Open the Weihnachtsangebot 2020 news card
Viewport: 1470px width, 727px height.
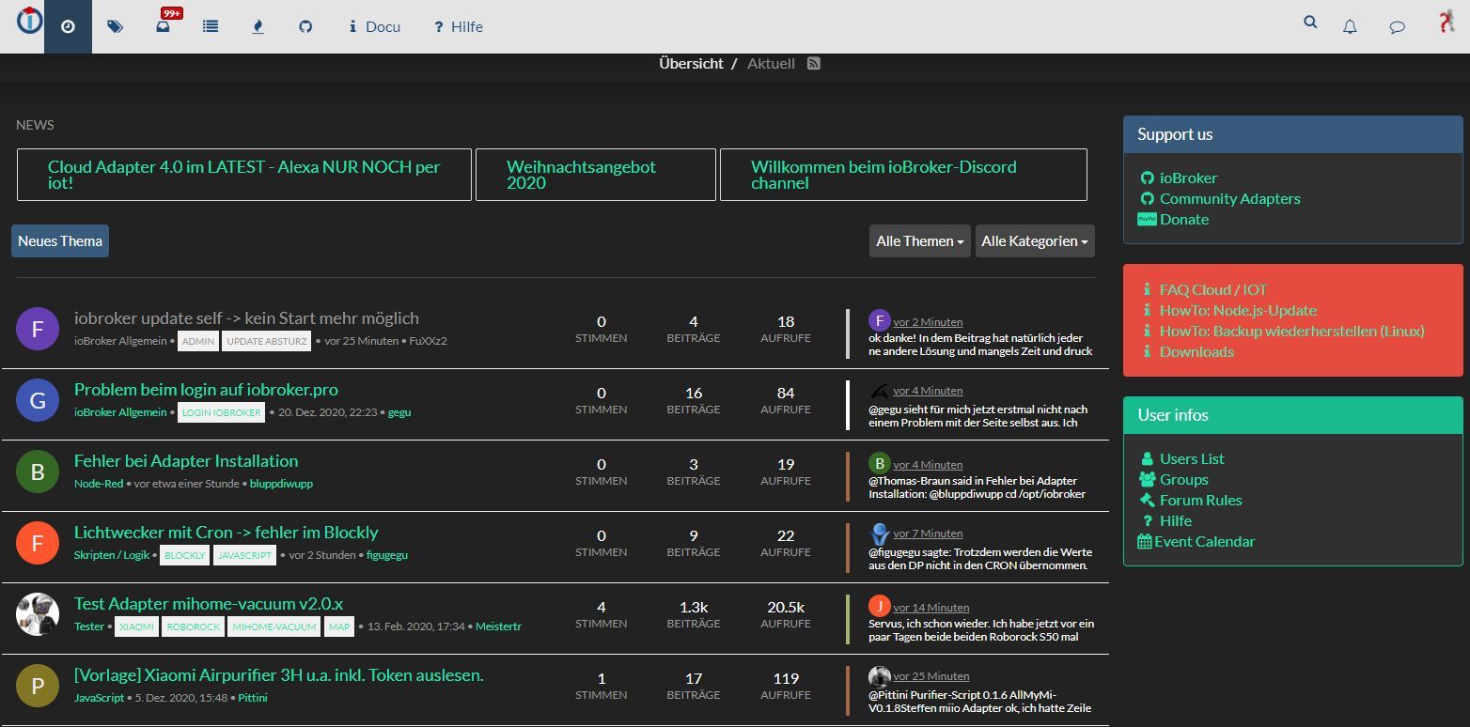[x=596, y=175]
